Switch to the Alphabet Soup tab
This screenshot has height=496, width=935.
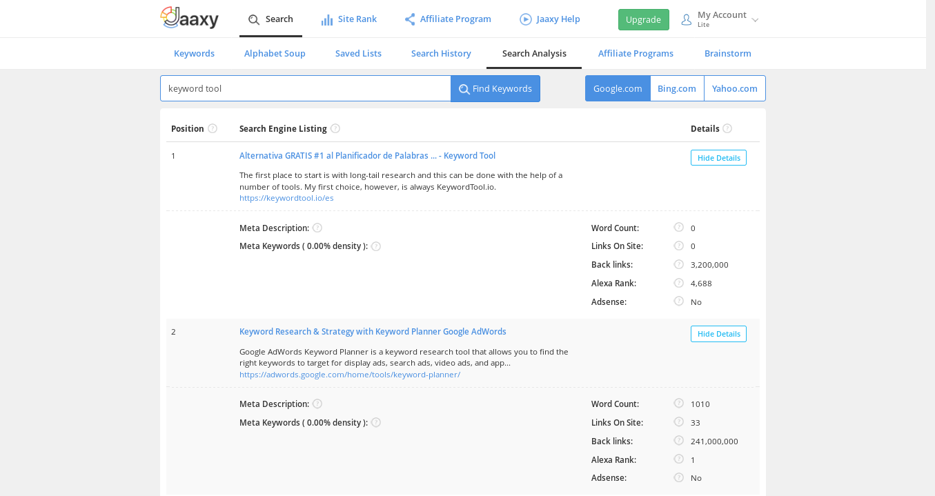click(x=275, y=53)
